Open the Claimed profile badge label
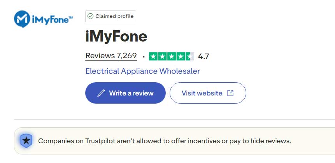The width and height of the screenshot is (335, 163). [x=114, y=16]
